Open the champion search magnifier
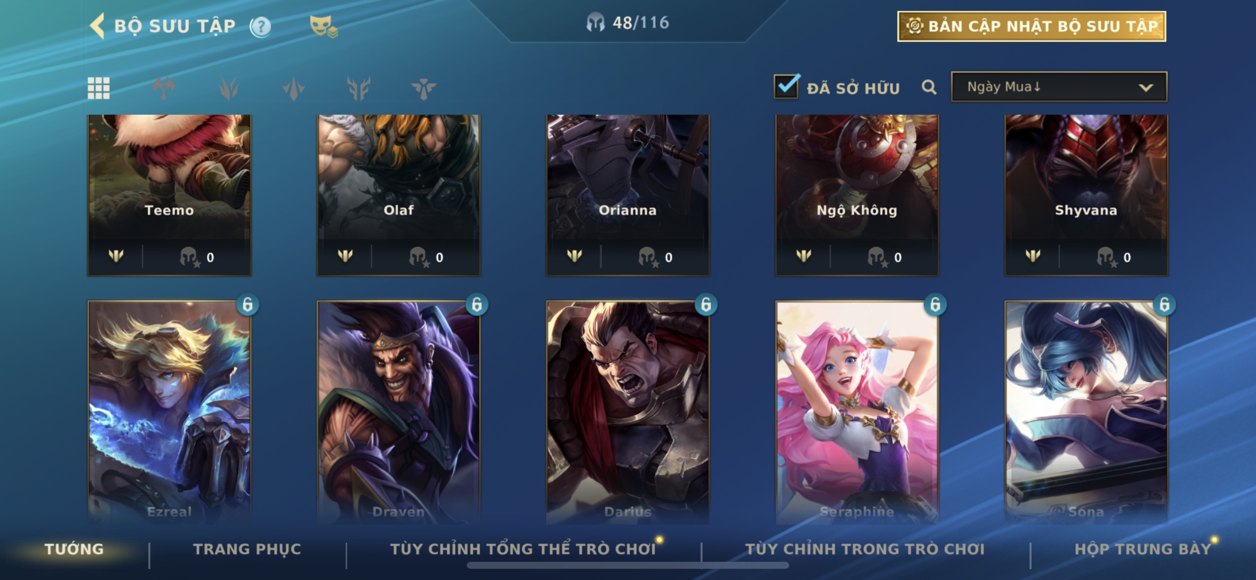The image size is (1256, 580). [929, 88]
